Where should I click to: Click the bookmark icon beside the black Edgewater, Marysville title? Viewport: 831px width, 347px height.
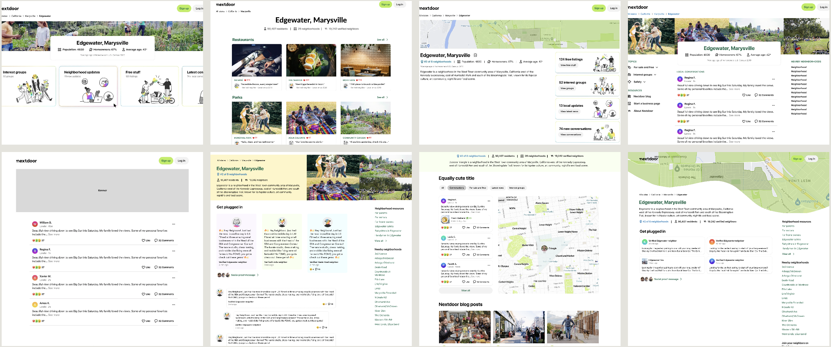pos(475,55)
